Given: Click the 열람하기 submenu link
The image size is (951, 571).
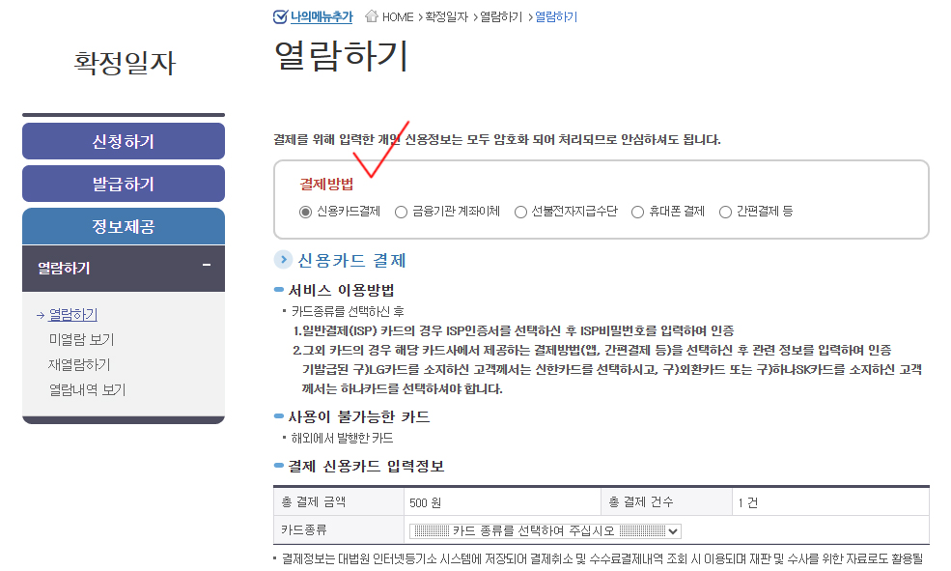Looking at the screenshot, I should point(72,314).
